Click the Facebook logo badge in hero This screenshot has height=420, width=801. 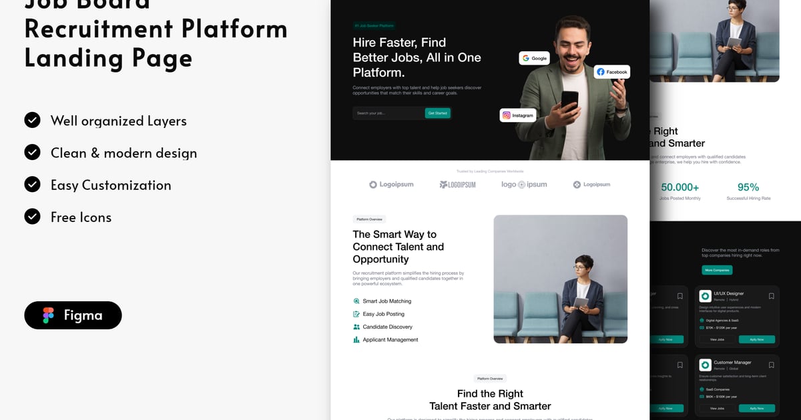pos(612,72)
